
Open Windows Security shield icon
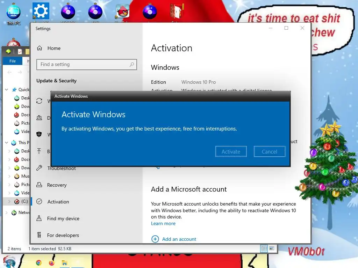39,134
